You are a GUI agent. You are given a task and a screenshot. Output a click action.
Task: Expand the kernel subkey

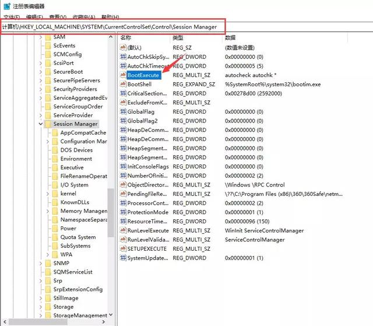(48, 193)
